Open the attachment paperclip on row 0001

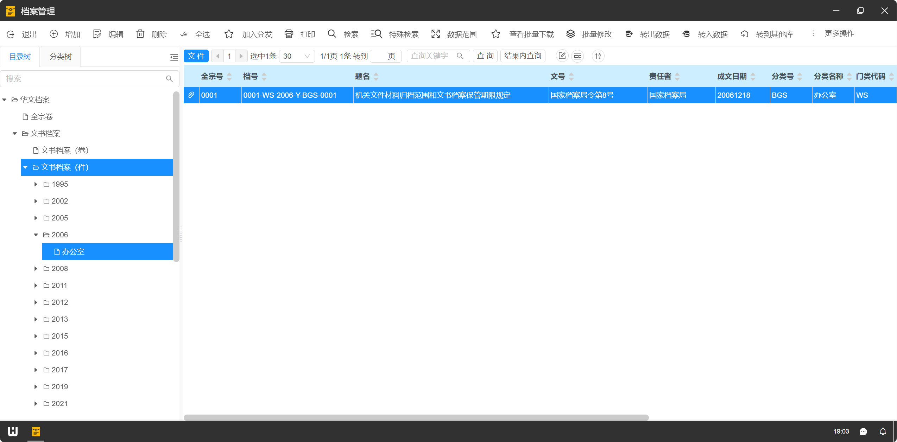pyautogui.click(x=191, y=95)
